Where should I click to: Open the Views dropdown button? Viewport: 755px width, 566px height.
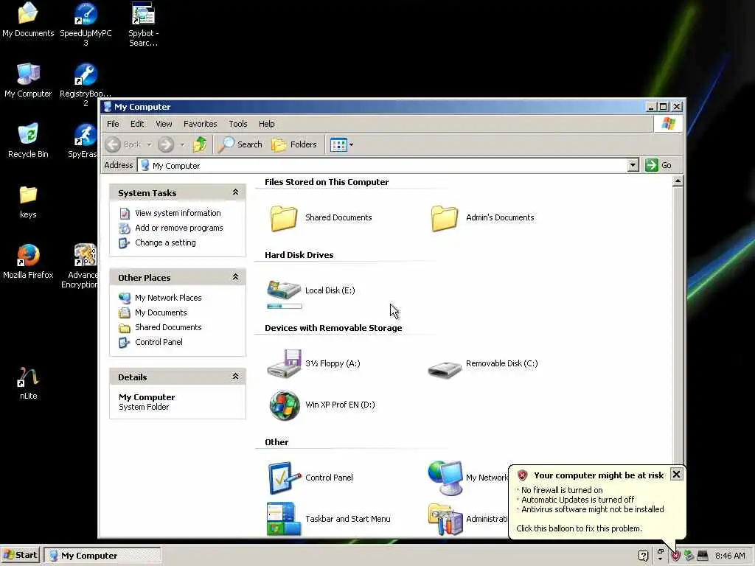(342, 144)
